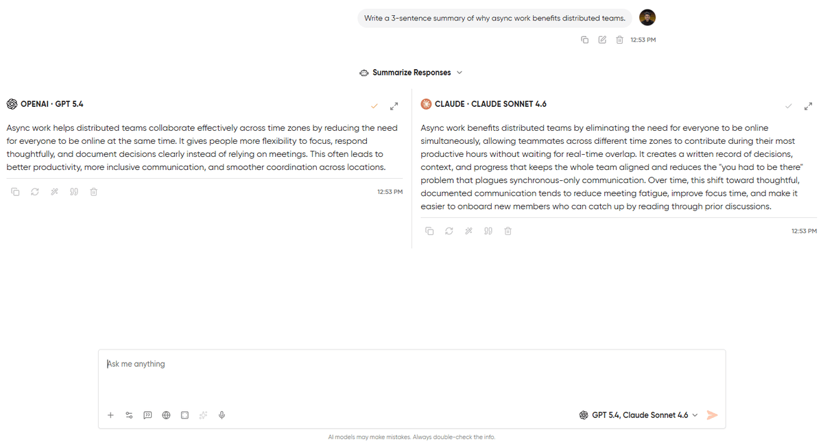Expand the Summarize Responses dropdown
The width and height of the screenshot is (823, 444).
[x=460, y=72]
